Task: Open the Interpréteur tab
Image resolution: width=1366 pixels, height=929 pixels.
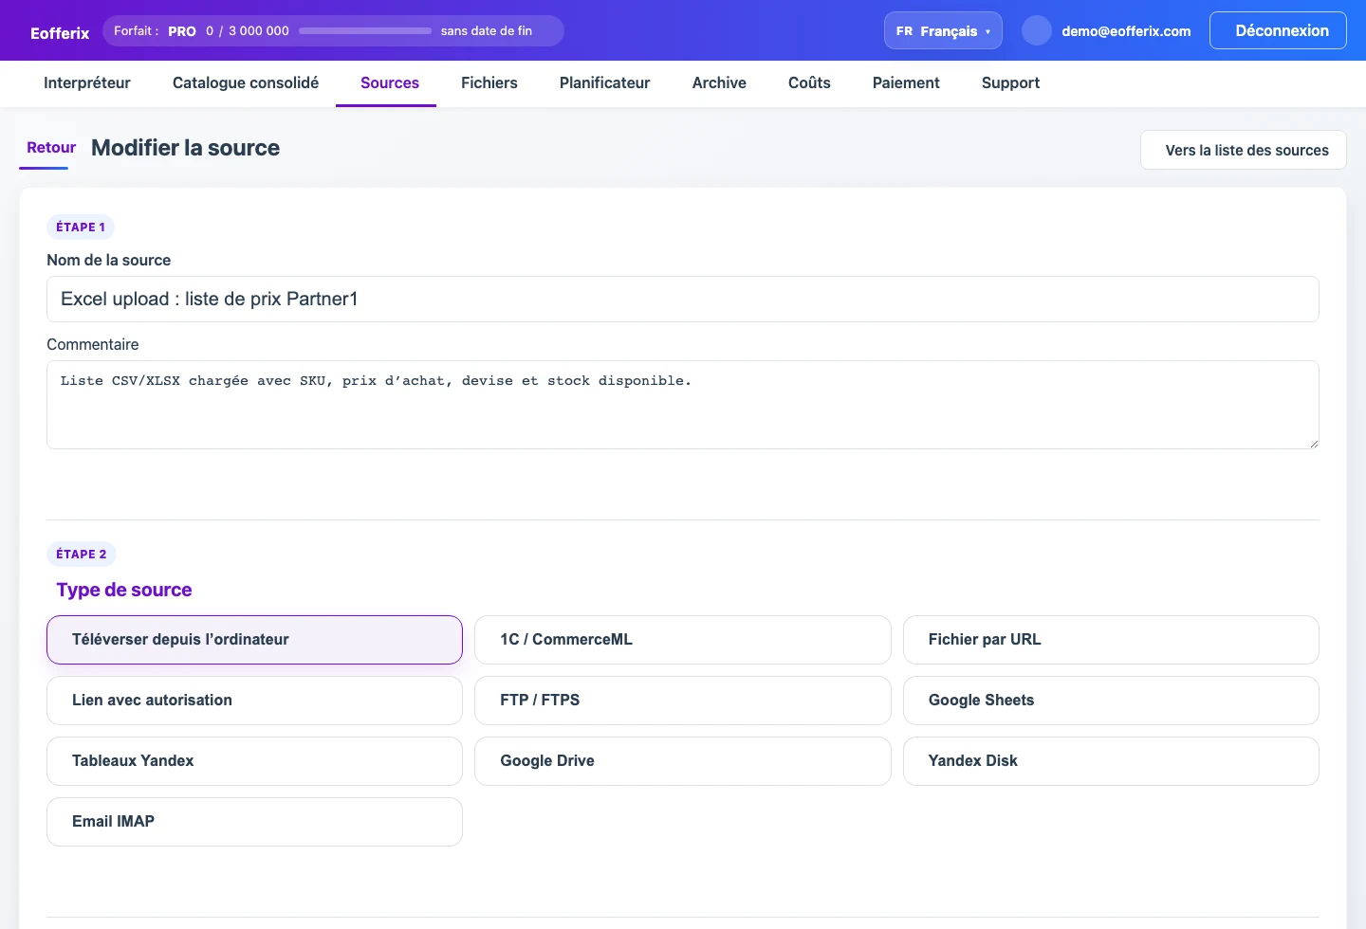Action: 87,82
